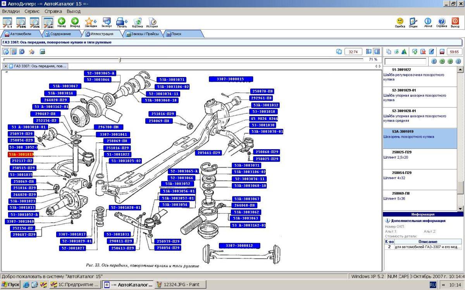The image size is (465, 290).
Task: Open История history icon
Action: 152,22
